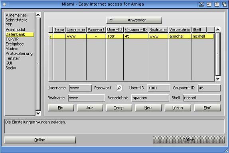The width and height of the screenshot is (229, 153).
Task: Click the Shell input field
Action: coord(202,98)
